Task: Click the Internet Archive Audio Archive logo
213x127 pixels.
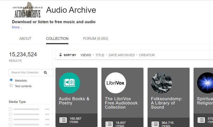Action: [28, 10]
